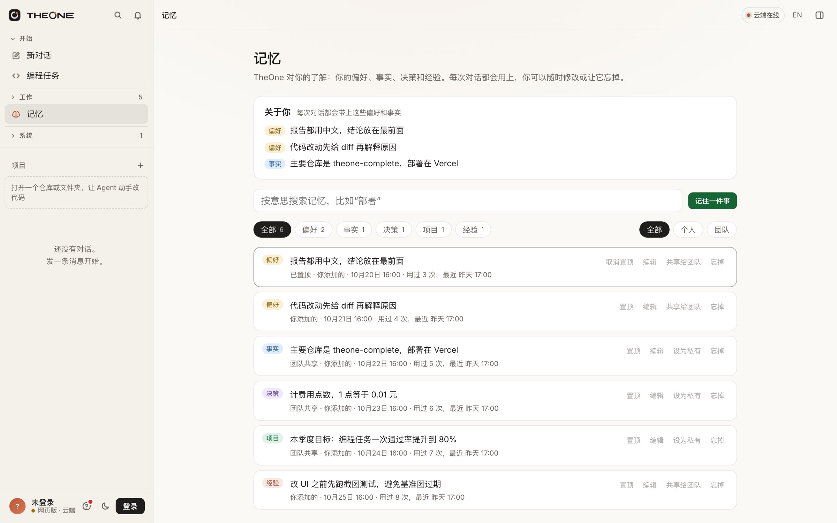Open notifications bell icon
Screen dimensions: 837x523
point(138,15)
